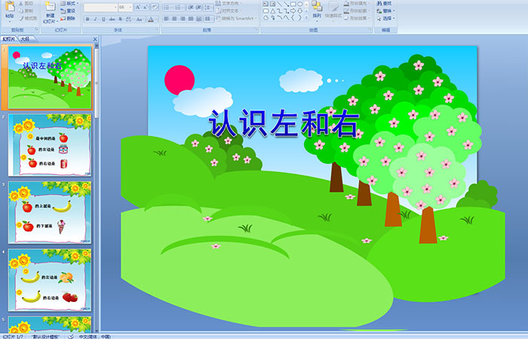Toggle Align Text Left
Screen dimensions: 528x339
coord(167,19)
